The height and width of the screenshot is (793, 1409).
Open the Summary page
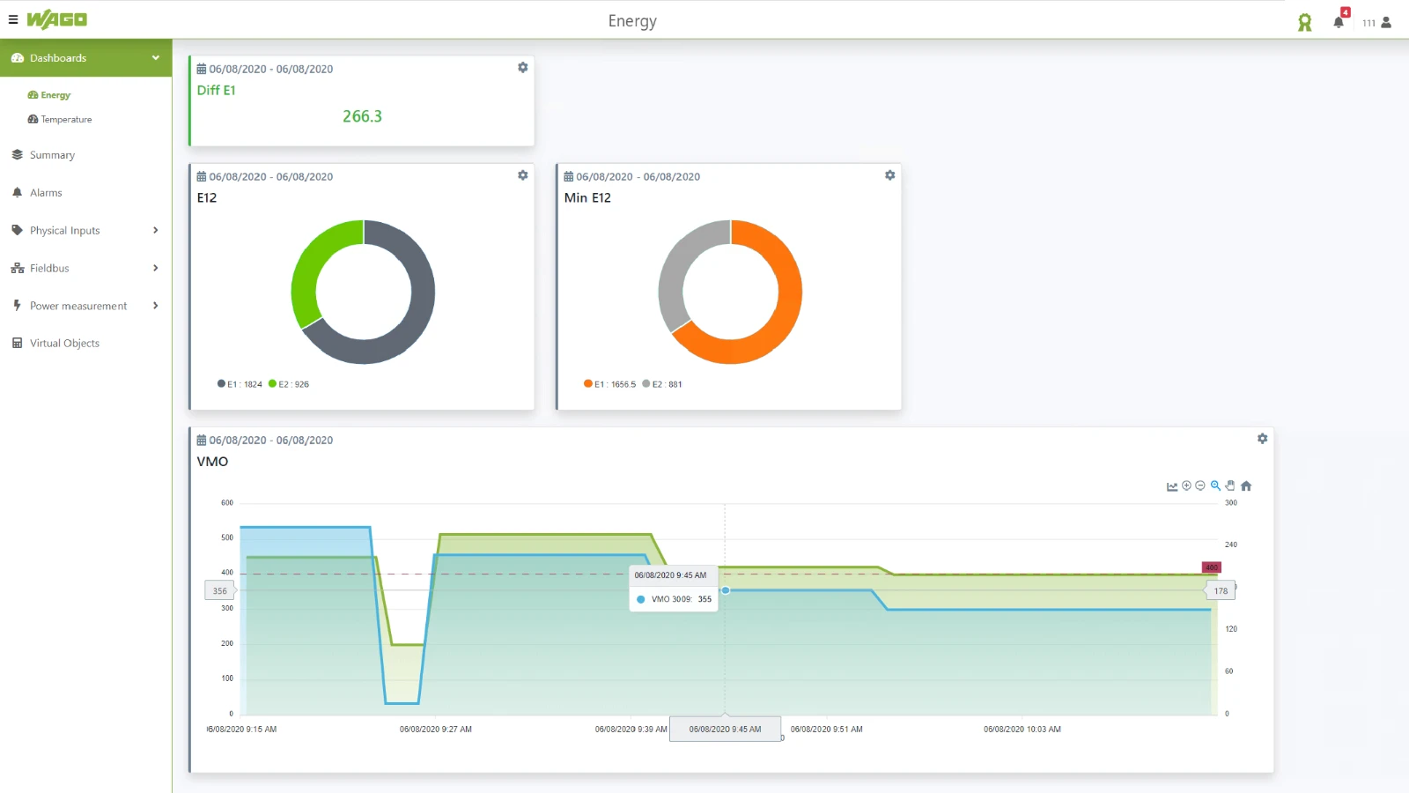[52, 154]
